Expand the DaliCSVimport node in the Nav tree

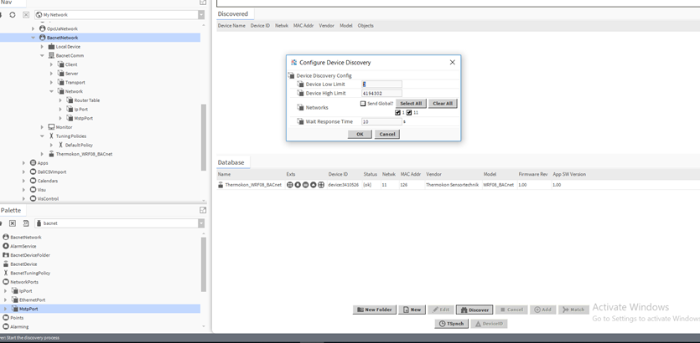coord(24,172)
